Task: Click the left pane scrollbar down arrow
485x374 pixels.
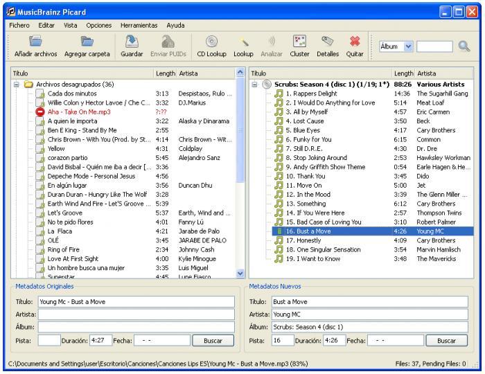Action: tap(240, 274)
